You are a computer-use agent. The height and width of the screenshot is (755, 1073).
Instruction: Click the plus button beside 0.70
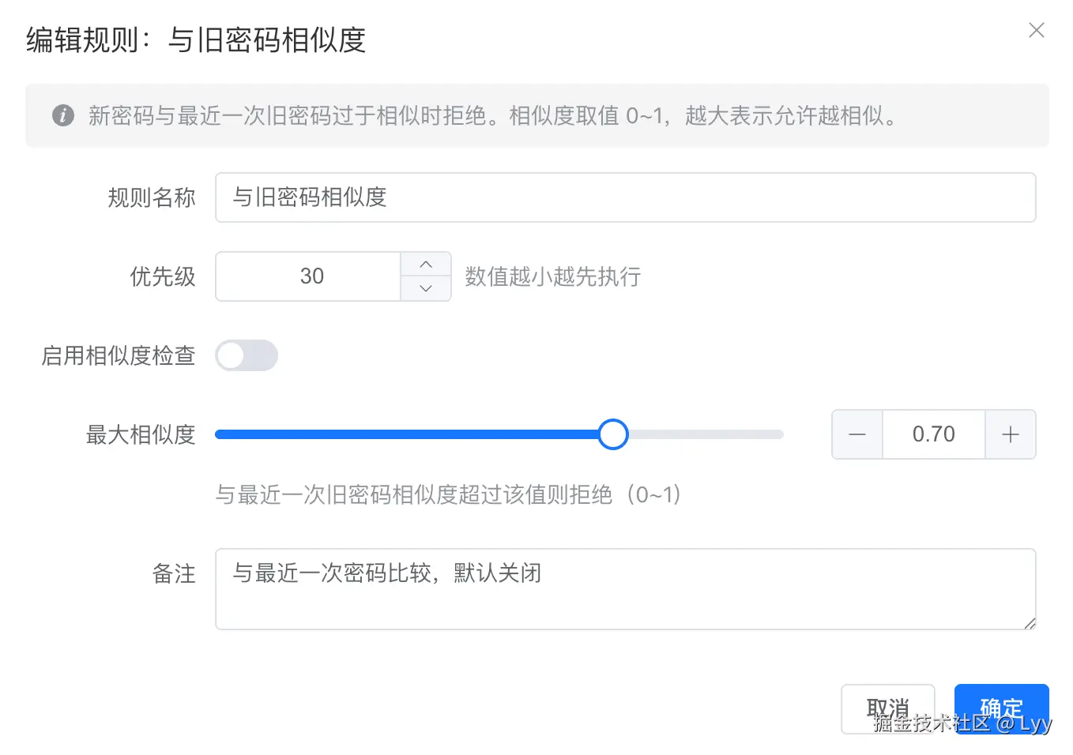click(1010, 434)
